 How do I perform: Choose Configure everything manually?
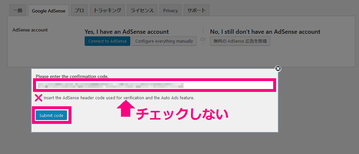164,41
